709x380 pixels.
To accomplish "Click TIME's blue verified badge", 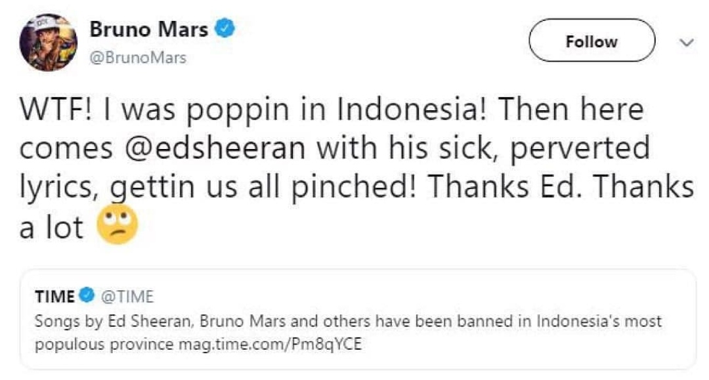I will [x=86, y=297].
